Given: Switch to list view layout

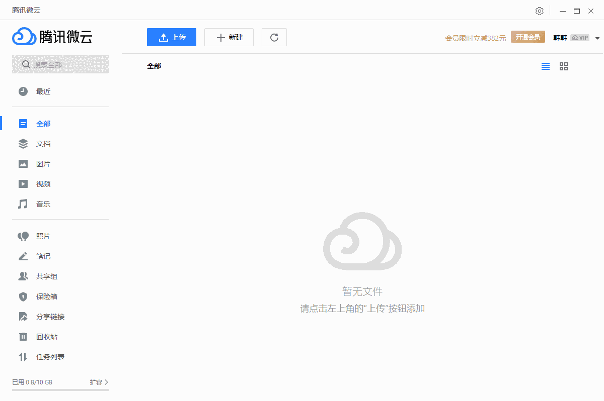Looking at the screenshot, I should click(x=545, y=66).
